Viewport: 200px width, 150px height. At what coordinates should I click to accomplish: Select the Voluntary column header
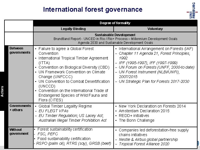tap(155, 29)
